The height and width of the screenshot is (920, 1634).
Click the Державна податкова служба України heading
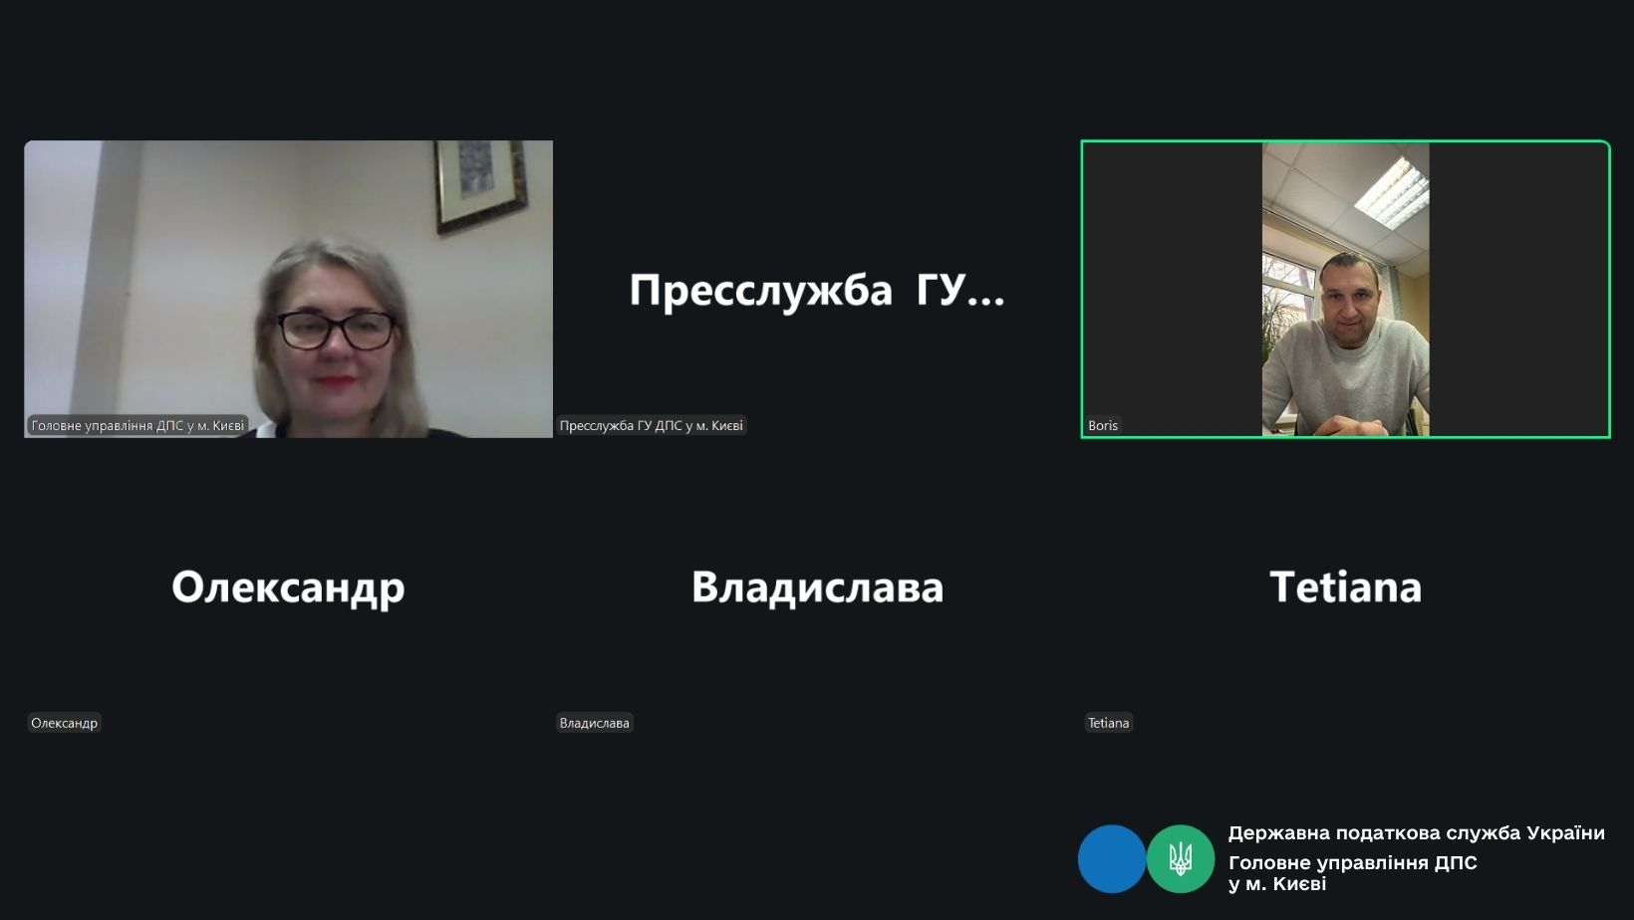point(1416,832)
